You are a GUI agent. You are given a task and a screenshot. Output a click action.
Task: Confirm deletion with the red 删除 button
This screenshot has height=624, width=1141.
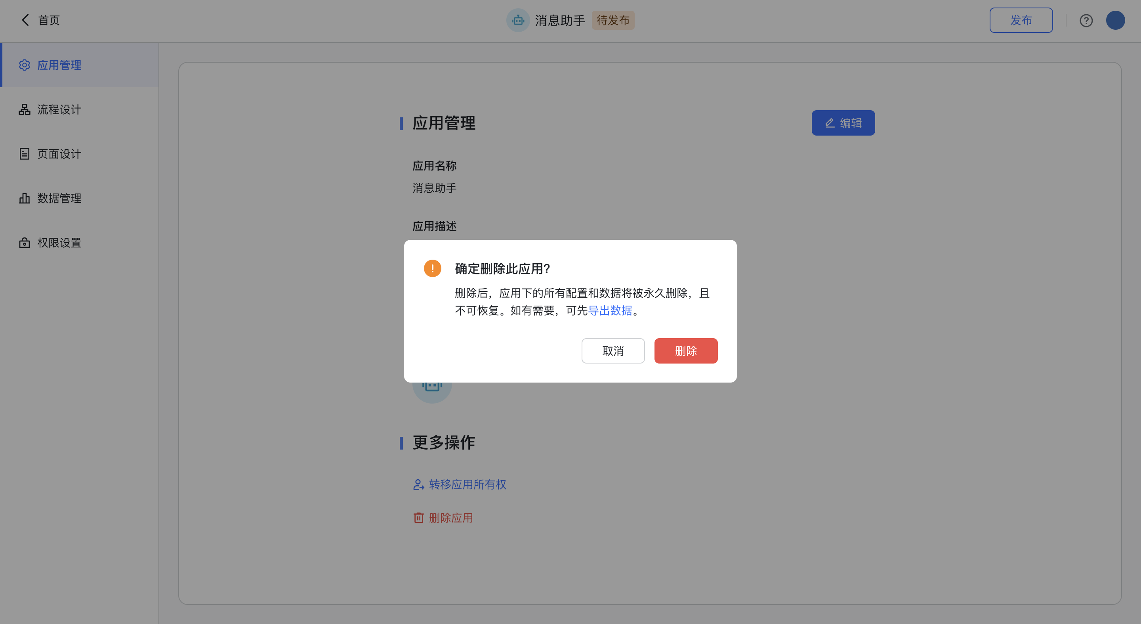(x=686, y=351)
